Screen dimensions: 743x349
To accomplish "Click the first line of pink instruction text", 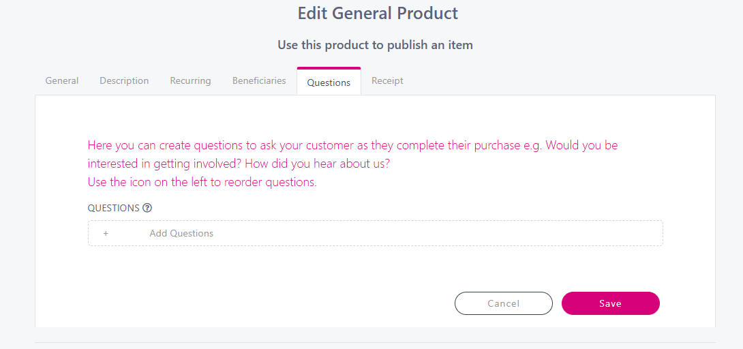I will click(352, 145).
